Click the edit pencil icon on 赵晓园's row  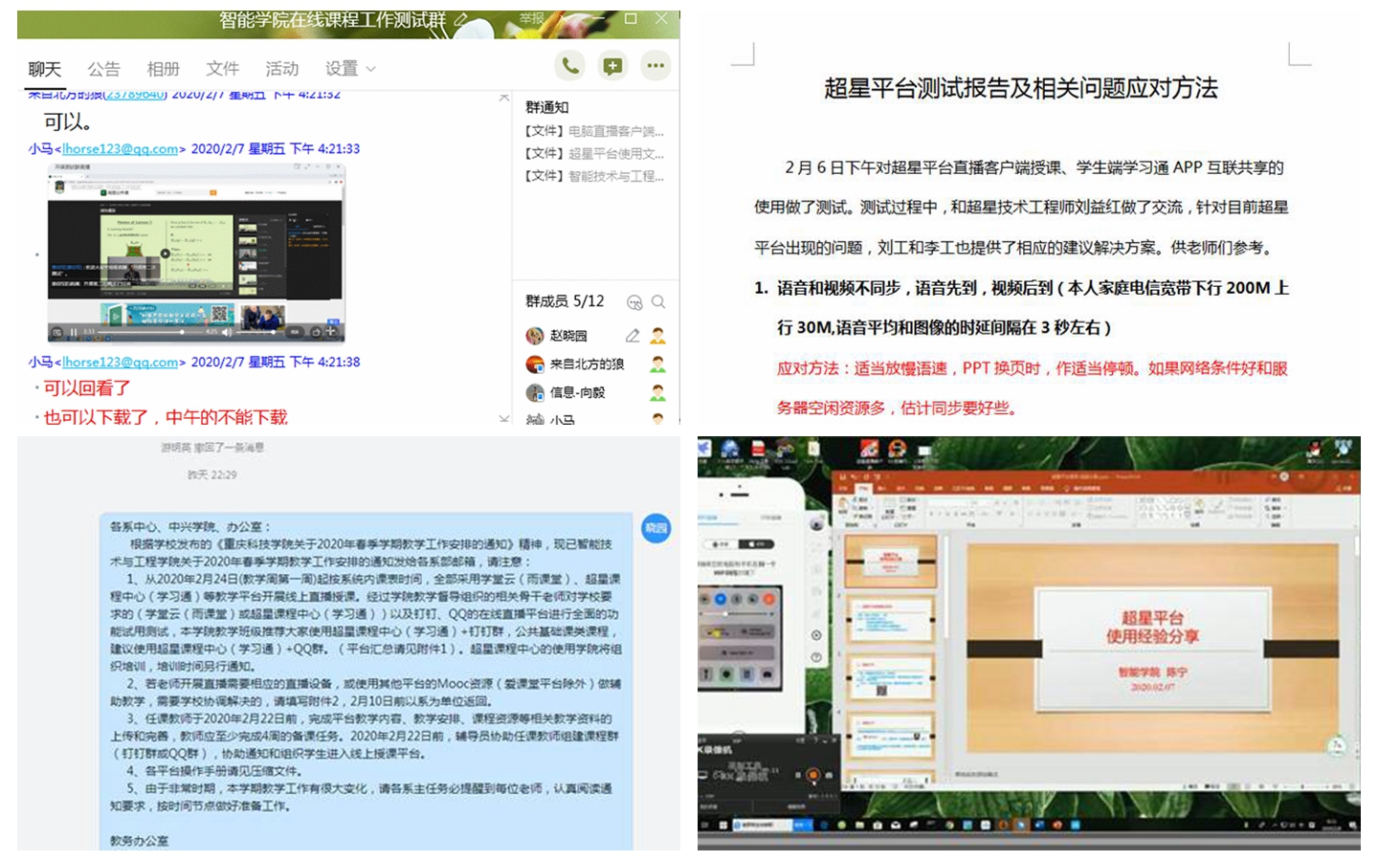(x=633, y=336)
